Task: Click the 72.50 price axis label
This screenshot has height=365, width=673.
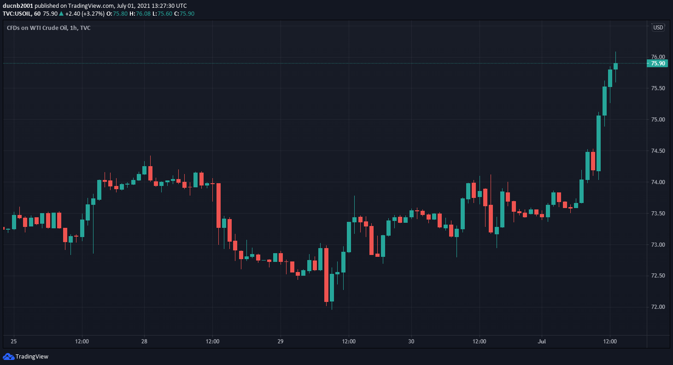Action: [658, 276]
